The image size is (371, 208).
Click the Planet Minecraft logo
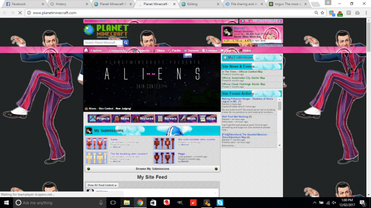(106, 31)
